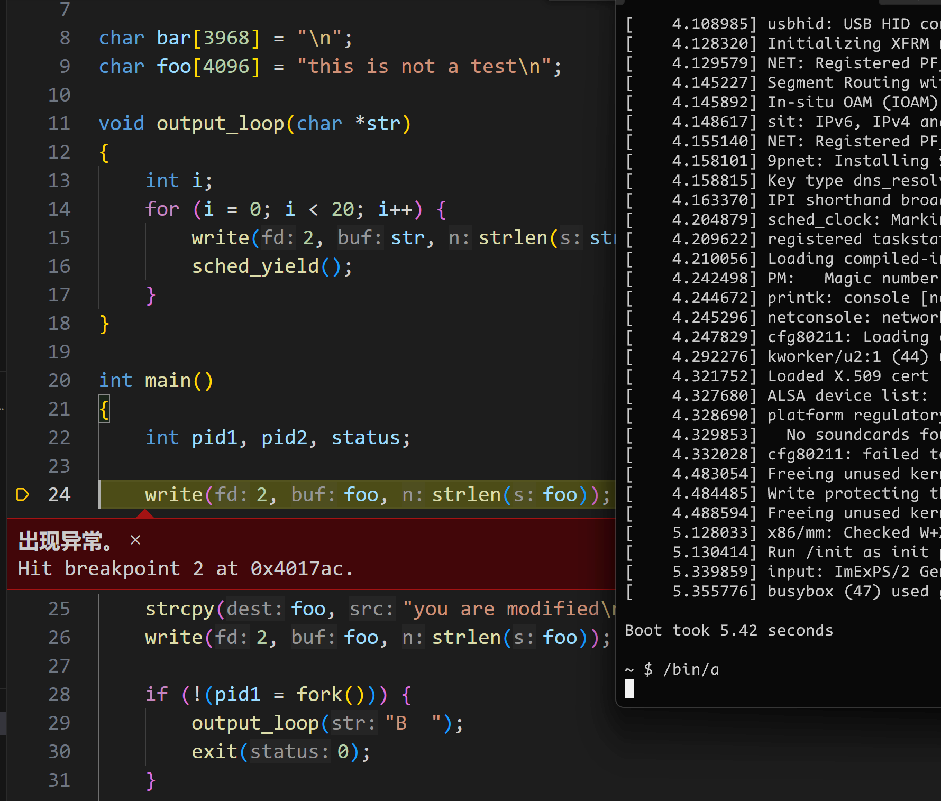The image size is (941, 801).
Task: Click line number 28 in gutter
Action: coord(59,694)
